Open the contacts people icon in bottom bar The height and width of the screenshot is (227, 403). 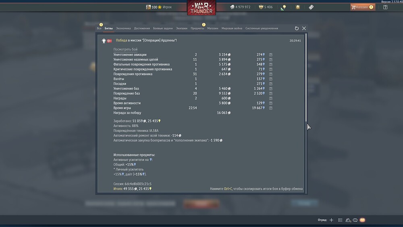[x=348, y=220]
